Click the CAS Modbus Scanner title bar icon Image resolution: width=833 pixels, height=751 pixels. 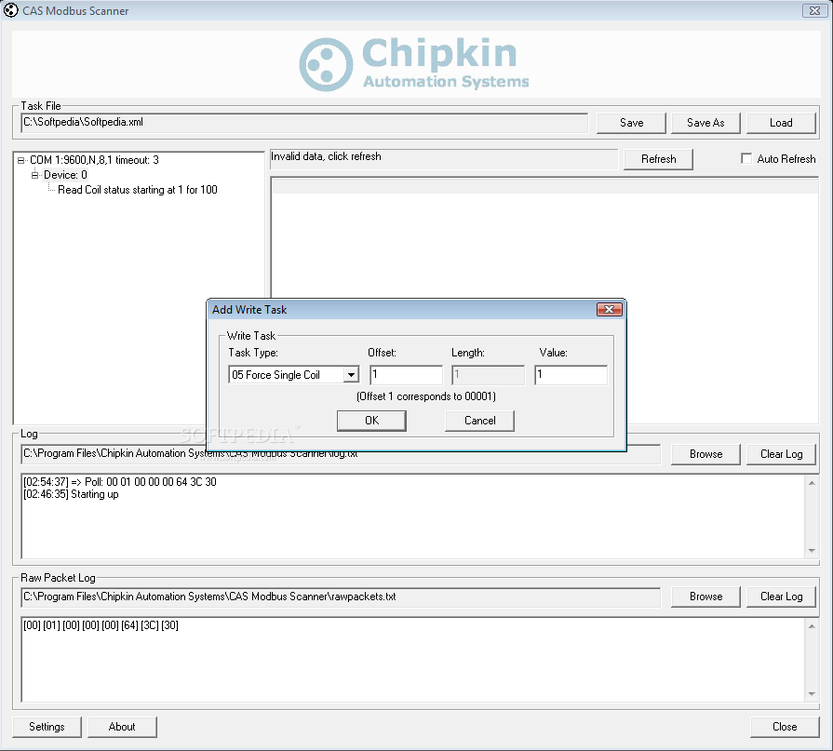(x=10, y=10)
